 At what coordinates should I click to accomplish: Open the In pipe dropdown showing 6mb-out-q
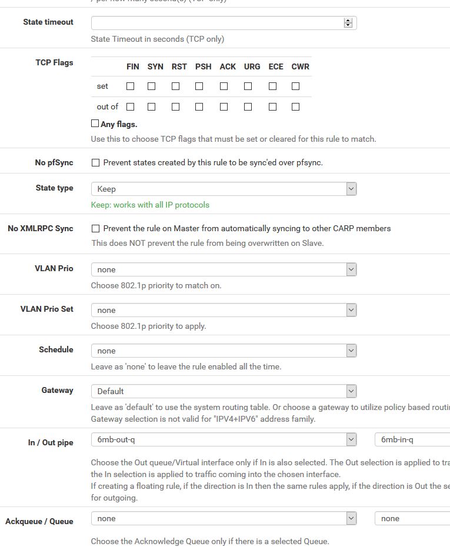(x=224, y=440)
